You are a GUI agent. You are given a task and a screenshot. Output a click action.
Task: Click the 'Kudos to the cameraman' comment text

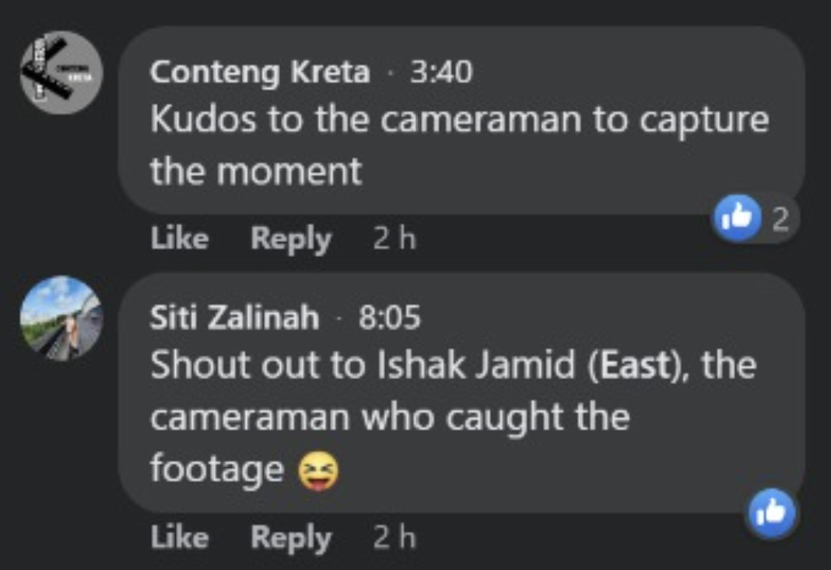459,121
